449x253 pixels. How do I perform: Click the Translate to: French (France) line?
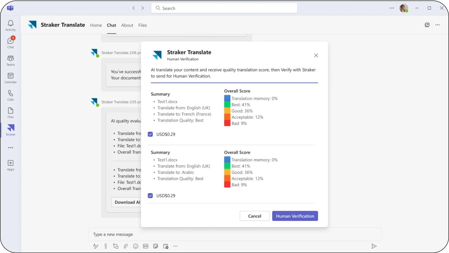(x=184, y=114)
